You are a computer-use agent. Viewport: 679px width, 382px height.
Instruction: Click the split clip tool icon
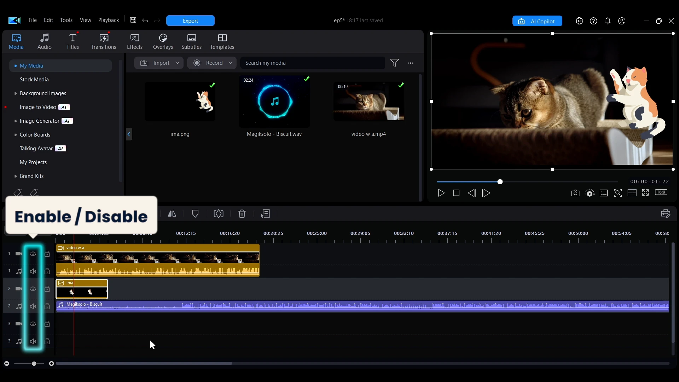(172, 214)
